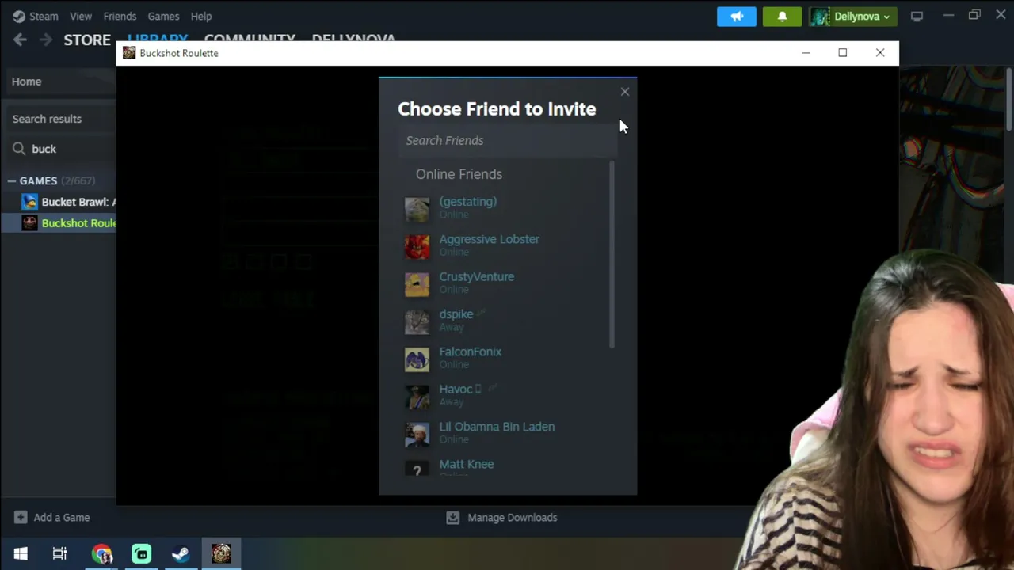This screenshot has height=570, width=1014.
Task: Invite CrustyVenture from the friends list
Action: 507,283
